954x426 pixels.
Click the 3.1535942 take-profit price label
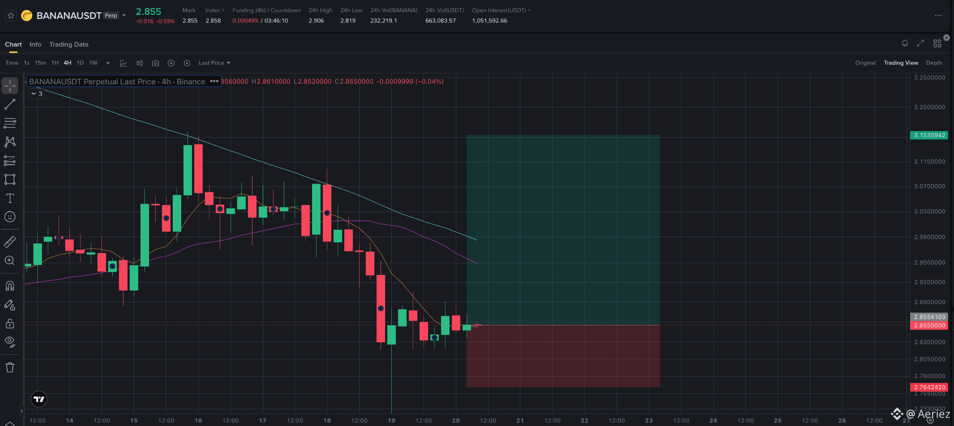[x=929, y=135]
